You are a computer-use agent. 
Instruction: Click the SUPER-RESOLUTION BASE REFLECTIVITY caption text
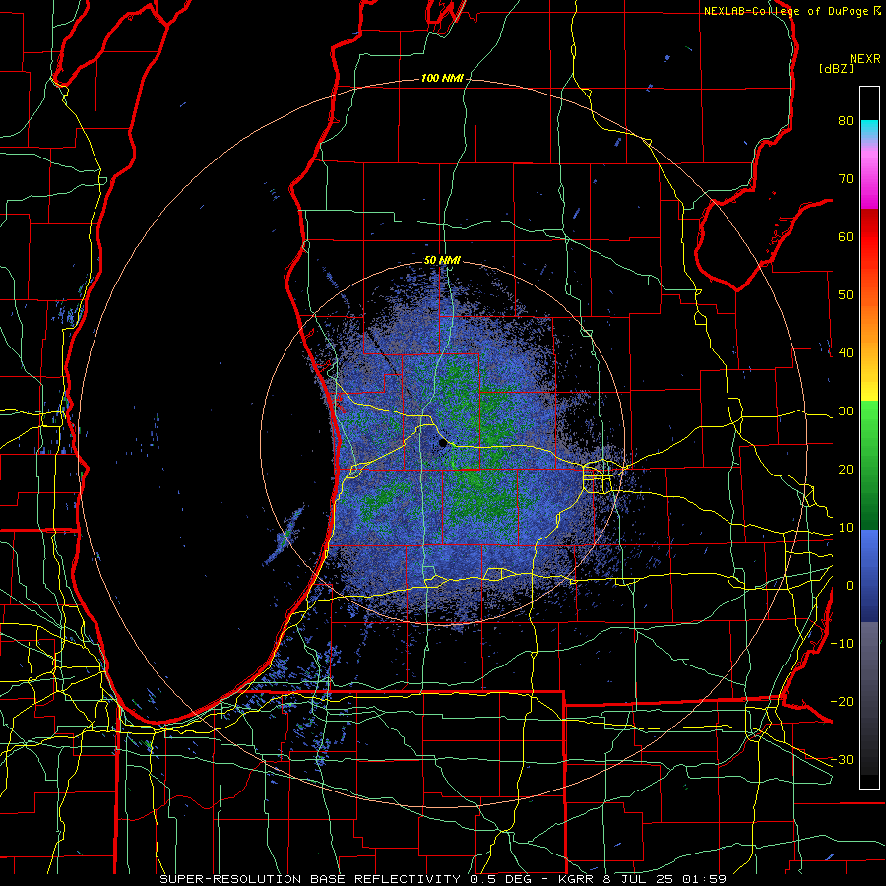click(310, 879)
